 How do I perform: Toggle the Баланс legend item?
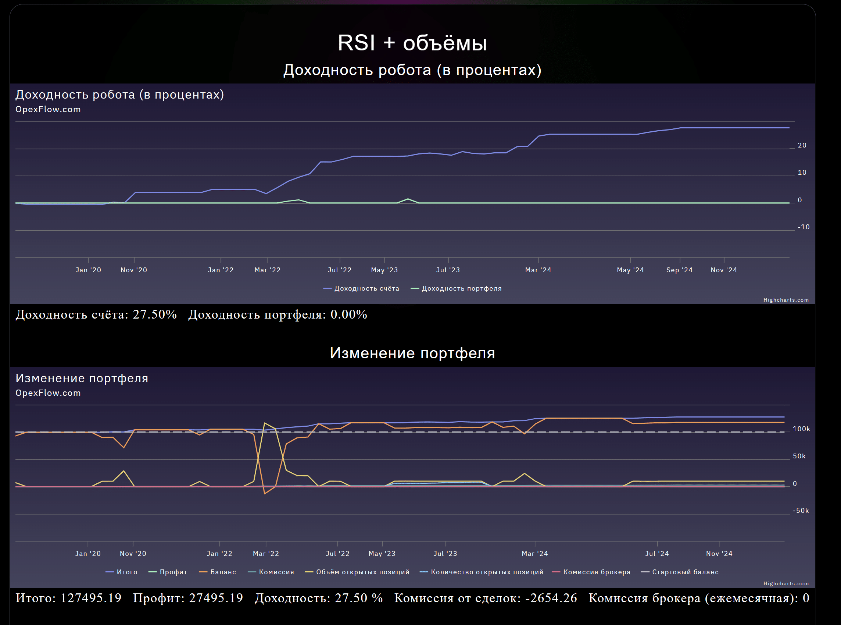(x=217, y=572)
